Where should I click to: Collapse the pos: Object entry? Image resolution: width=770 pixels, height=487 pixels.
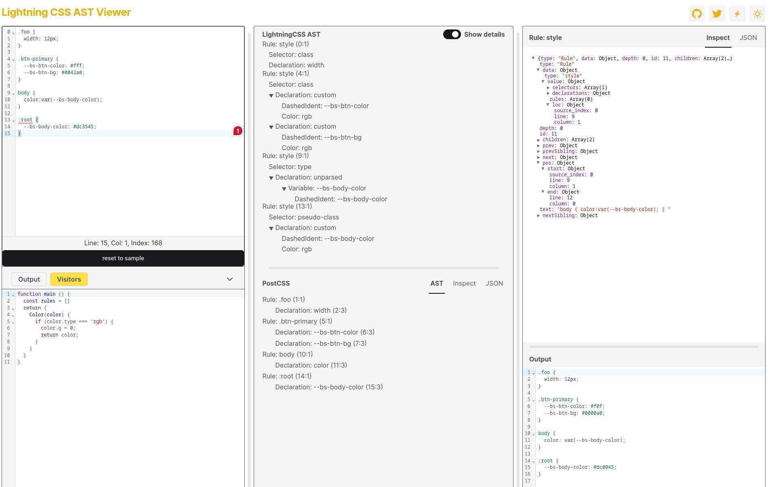pos(539,163)
